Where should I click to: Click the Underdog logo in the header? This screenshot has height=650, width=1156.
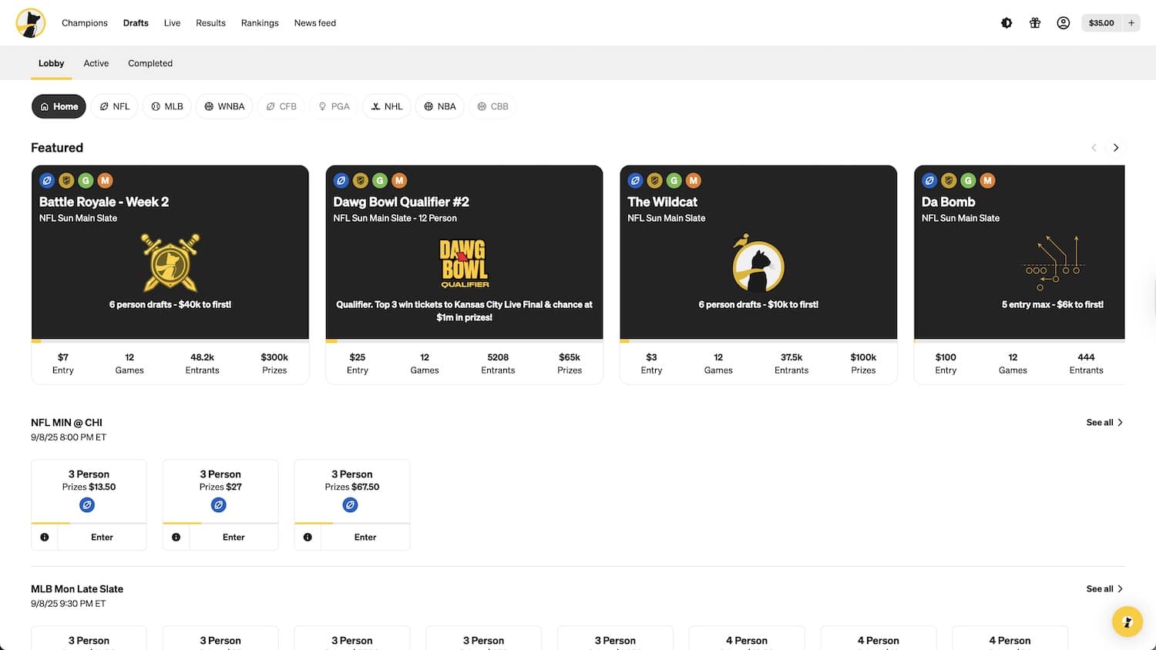31,23
